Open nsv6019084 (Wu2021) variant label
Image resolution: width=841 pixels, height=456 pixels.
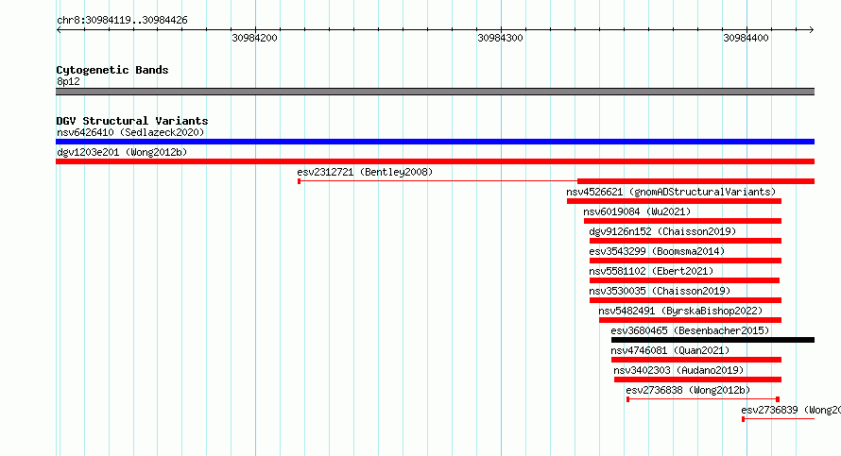coord(637,211)
